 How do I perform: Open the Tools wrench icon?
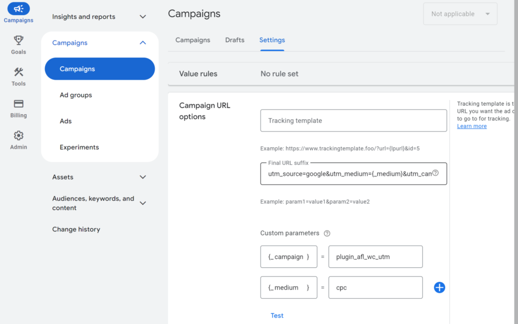tap(18, 72)
